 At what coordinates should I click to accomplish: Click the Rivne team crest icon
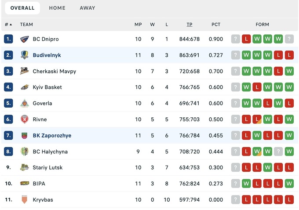(x=25, y=119)
